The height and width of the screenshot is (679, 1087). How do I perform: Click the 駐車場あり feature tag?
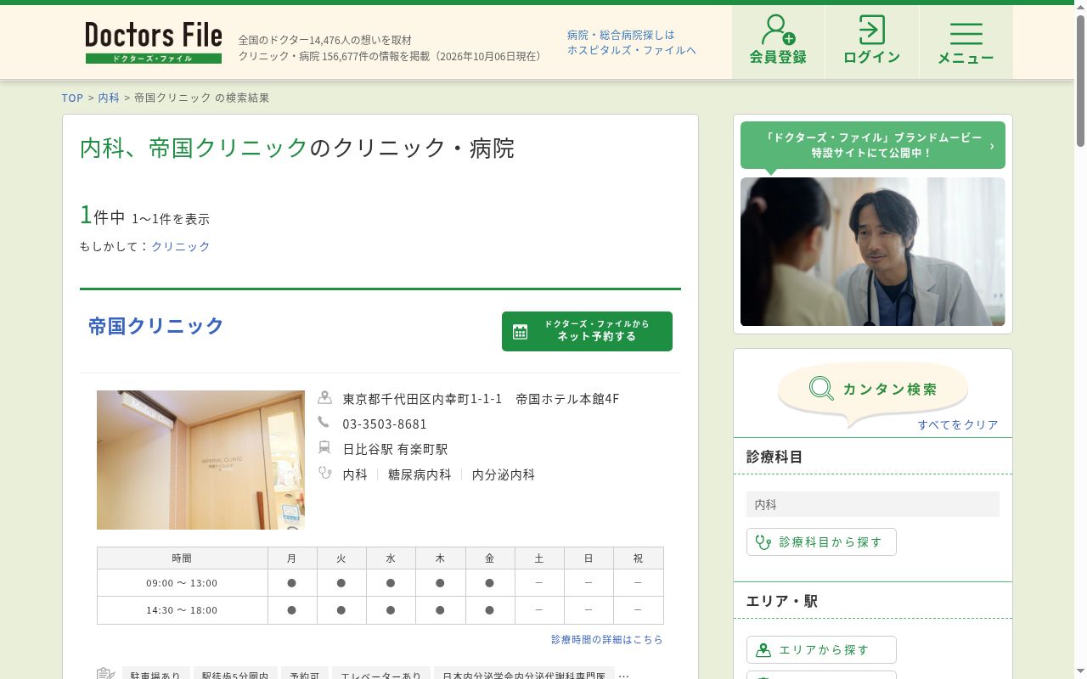[155, 676]
